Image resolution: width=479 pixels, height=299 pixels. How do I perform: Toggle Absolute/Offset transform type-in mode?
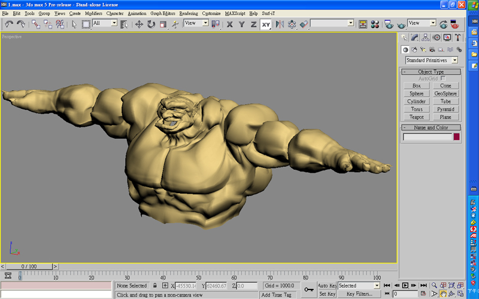tap(165, 286)
